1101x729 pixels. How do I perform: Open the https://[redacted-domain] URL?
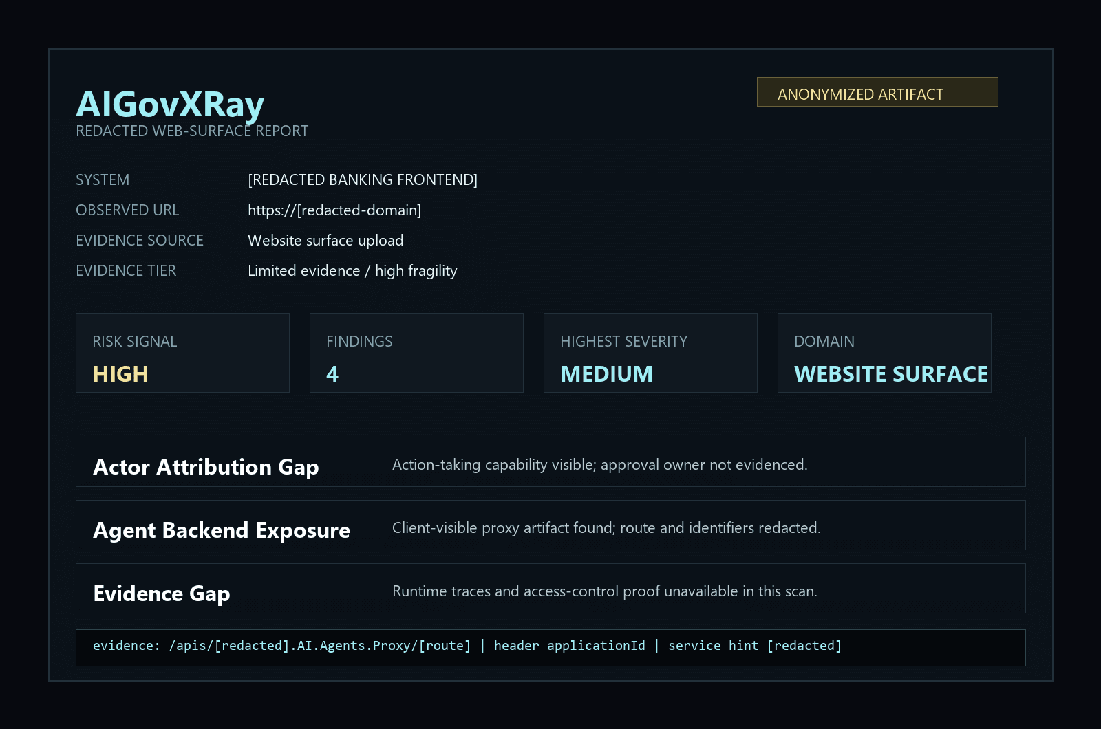[x=334, y=210]
